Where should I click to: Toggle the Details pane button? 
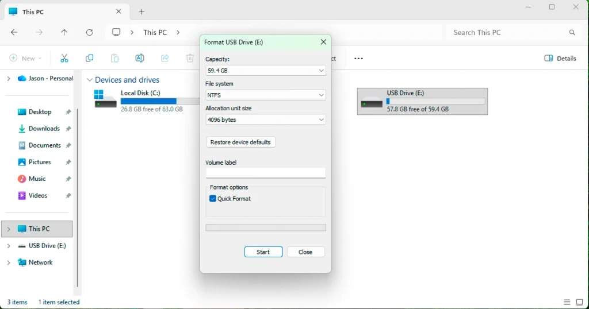point(560,58)
